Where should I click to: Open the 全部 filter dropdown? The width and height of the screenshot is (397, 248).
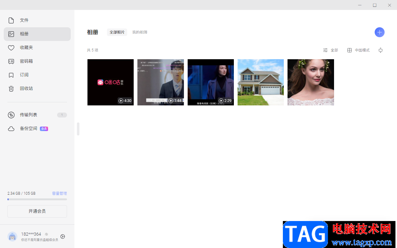point(331,50)
